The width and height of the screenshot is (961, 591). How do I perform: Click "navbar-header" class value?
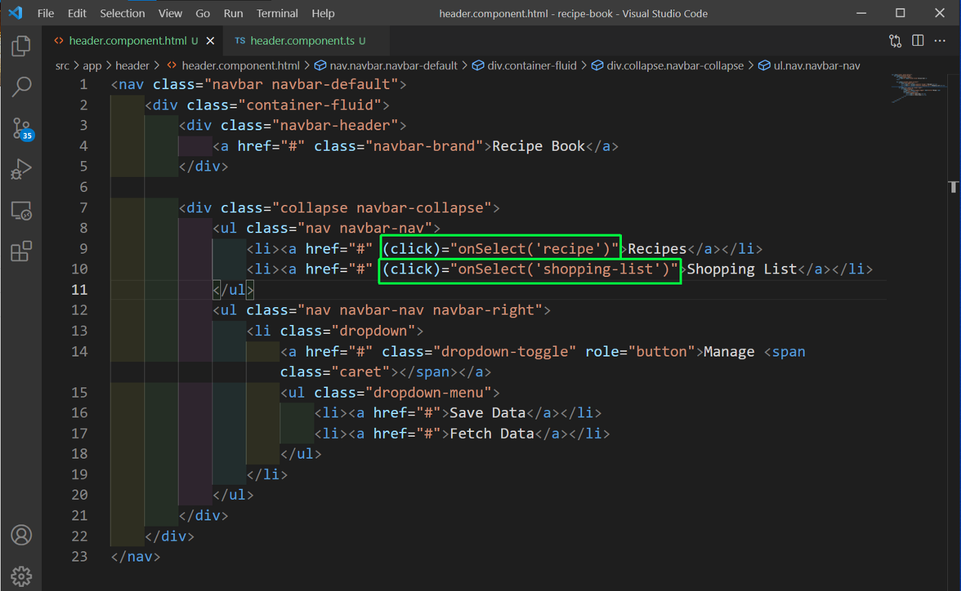click(336, 125)
